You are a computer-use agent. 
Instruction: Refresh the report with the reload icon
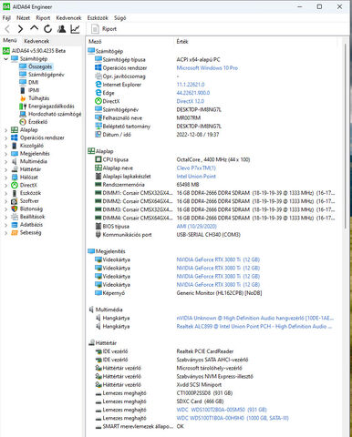point(47,29)
